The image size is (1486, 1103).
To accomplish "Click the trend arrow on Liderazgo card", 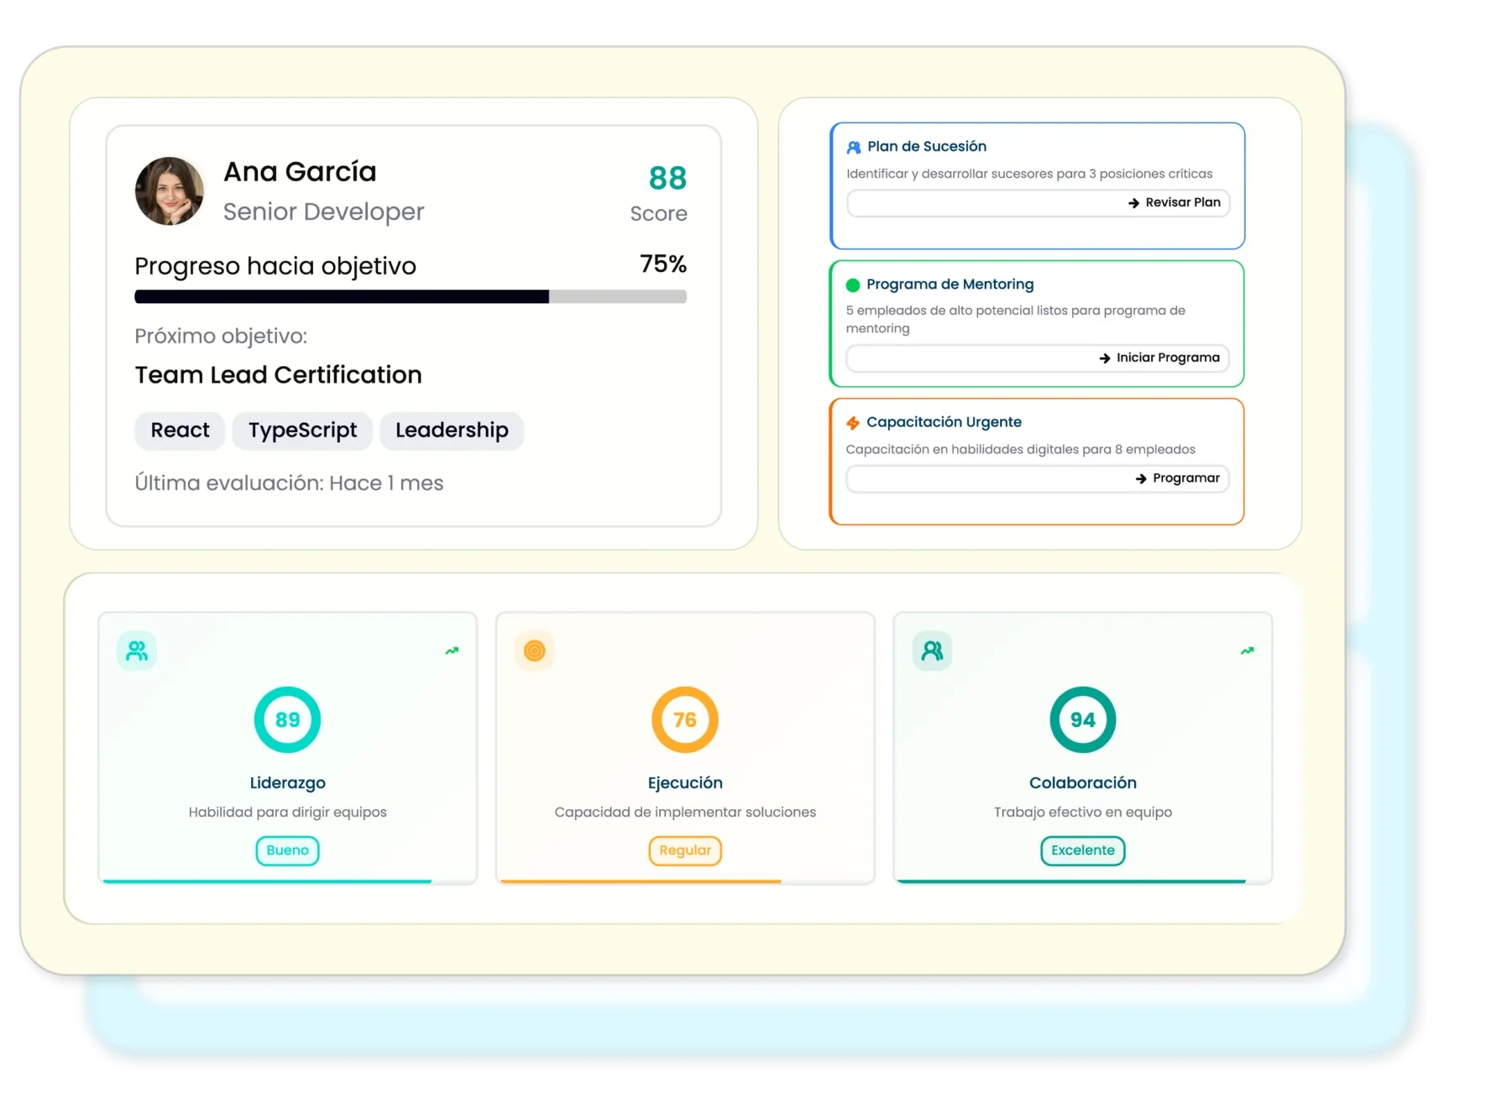I will point(452,651).
